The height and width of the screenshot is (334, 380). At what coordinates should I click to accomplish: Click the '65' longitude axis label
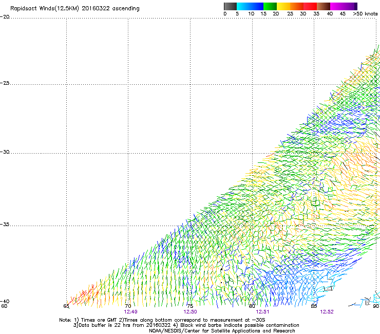66,306
